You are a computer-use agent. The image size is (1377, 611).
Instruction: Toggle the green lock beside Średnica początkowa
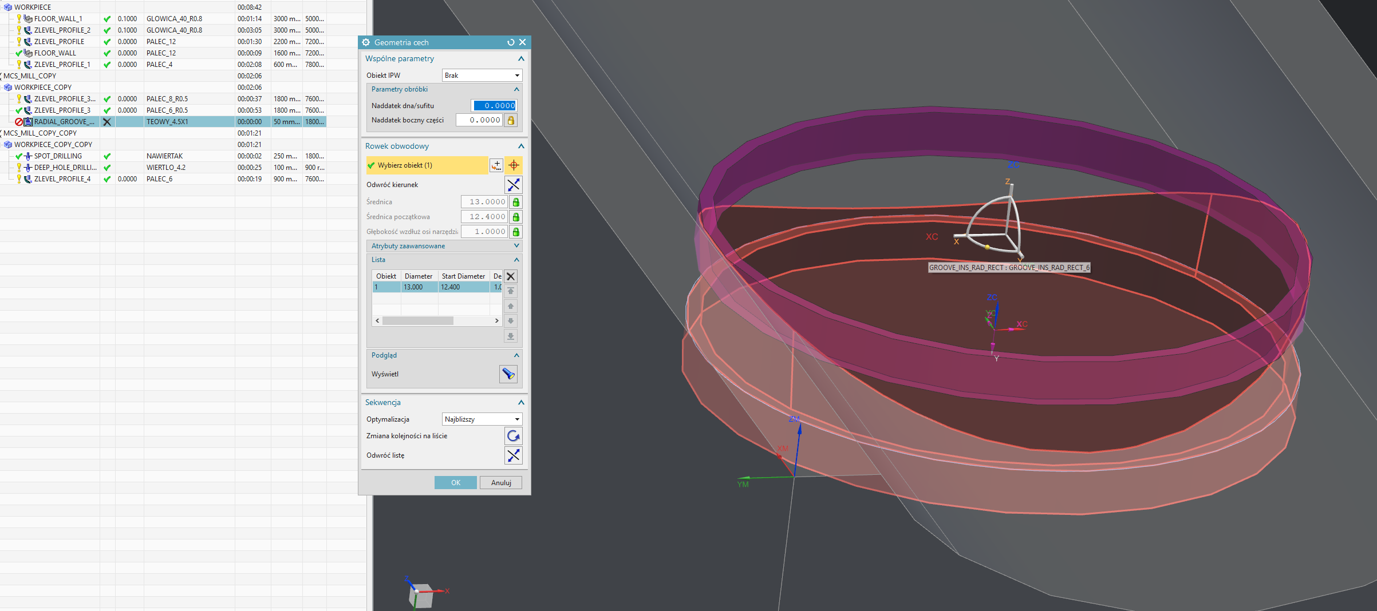pyautogui.click(x=516, y=217)
